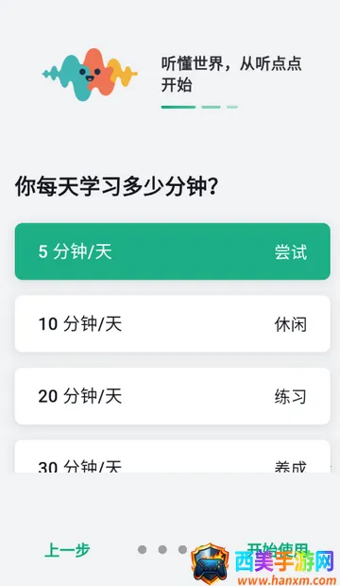Screen dimensions: 340x586
Task: Tap the 练习 label
Action: (291, 397)
